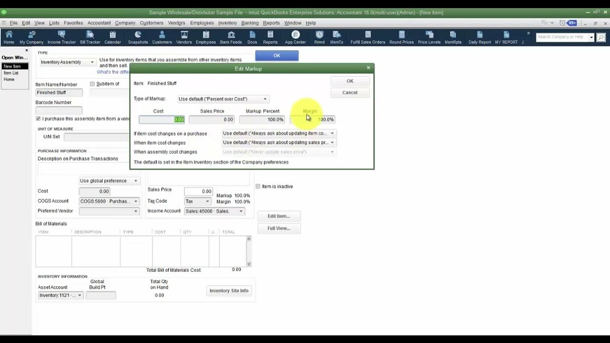Open Daily Report toolbar icon

tap(480, 38)
